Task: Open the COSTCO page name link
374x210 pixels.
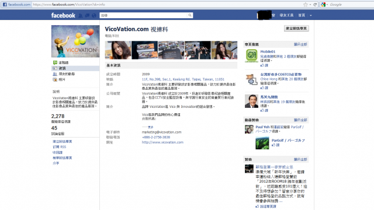Action: coord(280,74)
